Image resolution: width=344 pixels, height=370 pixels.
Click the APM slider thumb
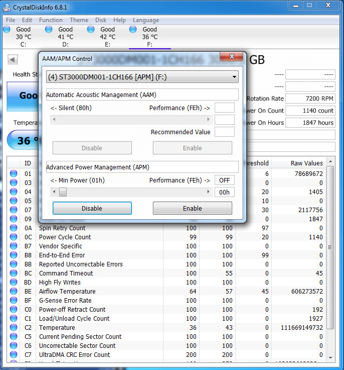click(63, 192)
